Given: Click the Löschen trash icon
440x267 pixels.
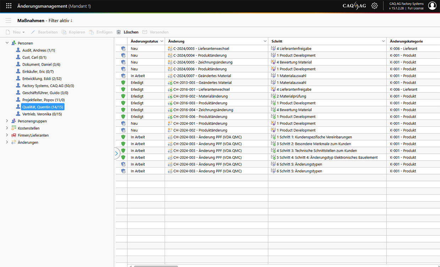Looking at the screenshot, I should (x=119, y=32).
